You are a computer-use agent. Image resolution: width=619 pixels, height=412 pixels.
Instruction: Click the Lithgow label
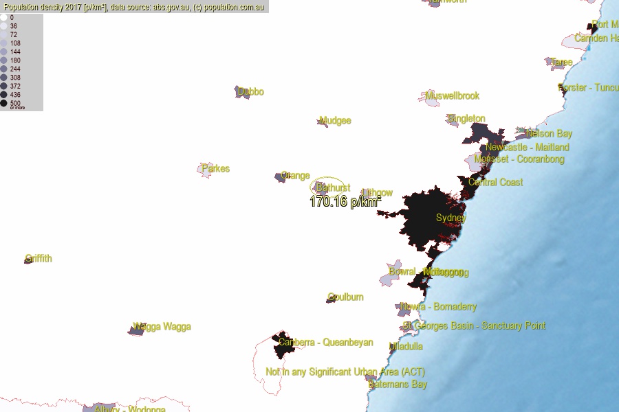[378, 193]
